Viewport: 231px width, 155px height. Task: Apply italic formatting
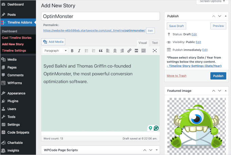[79, 51]
